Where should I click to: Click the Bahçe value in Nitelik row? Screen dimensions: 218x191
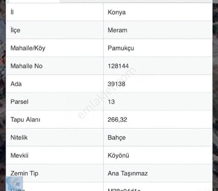pyautogui.click(x=117, y=138)
